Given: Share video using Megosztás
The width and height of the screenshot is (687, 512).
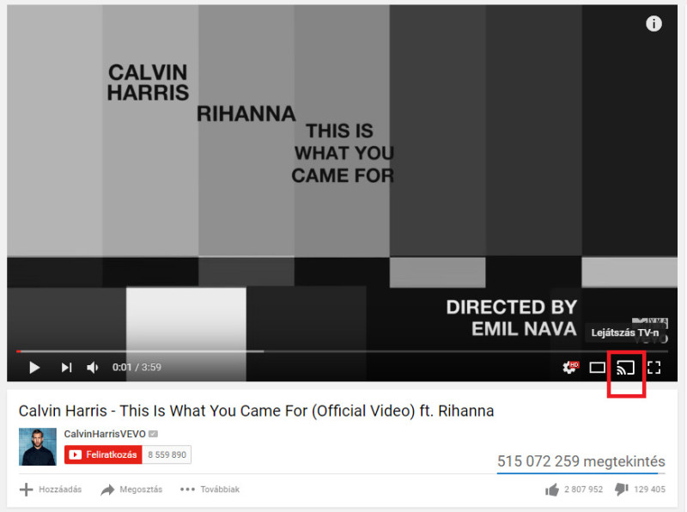Looking at the screenshot, I should 131,489.
